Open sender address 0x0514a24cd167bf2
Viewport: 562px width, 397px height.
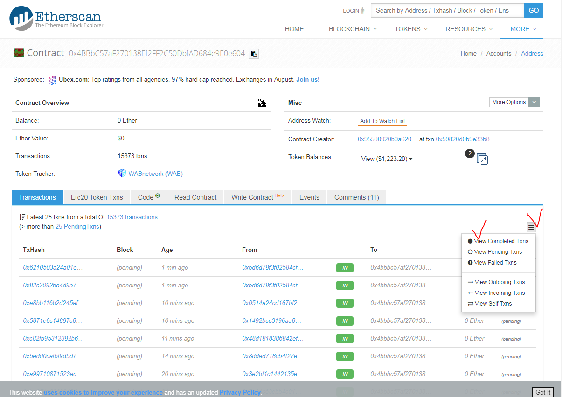(273, 303)
